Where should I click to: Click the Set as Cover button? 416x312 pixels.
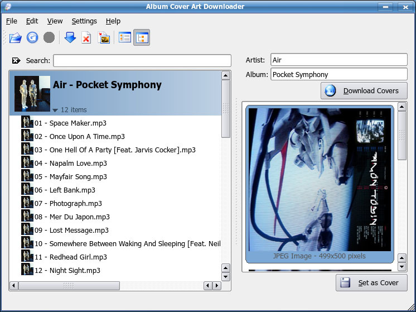(x=371, y=282)
